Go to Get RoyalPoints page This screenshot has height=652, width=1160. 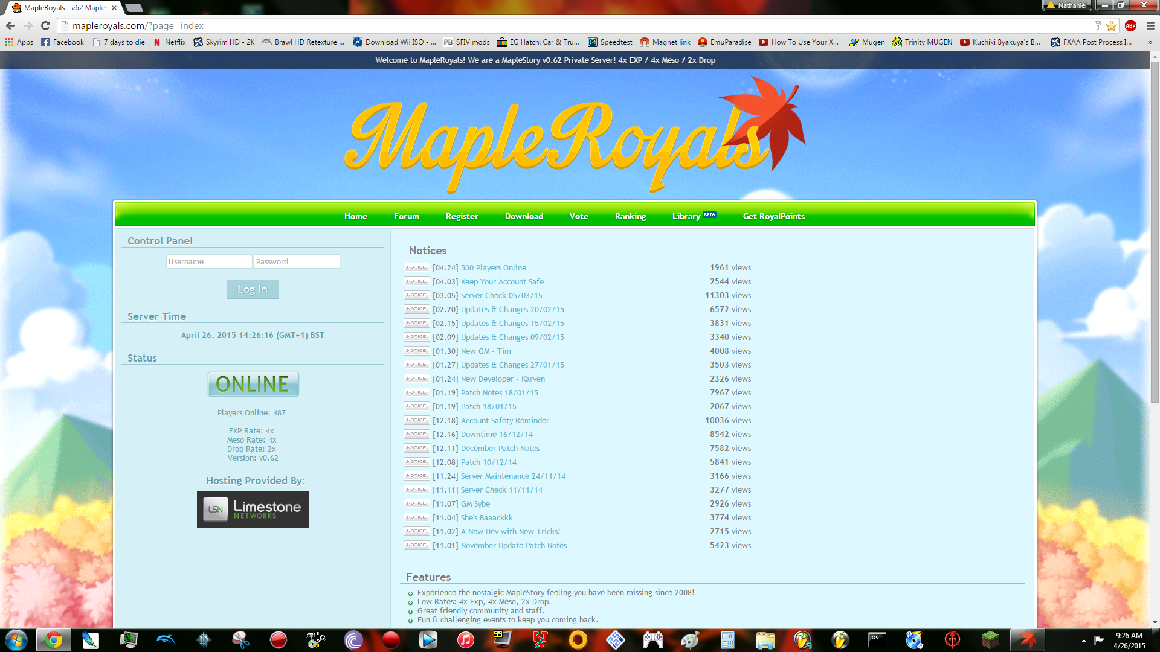[773, 216]
